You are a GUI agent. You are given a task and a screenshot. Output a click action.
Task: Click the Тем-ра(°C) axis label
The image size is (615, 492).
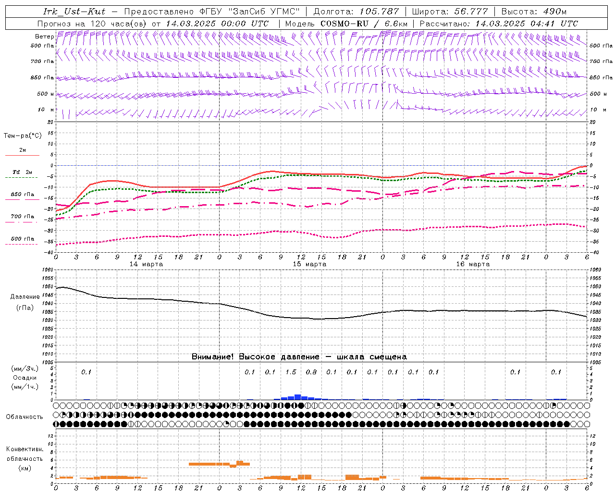pyautogui.click(x=23, y=135)
